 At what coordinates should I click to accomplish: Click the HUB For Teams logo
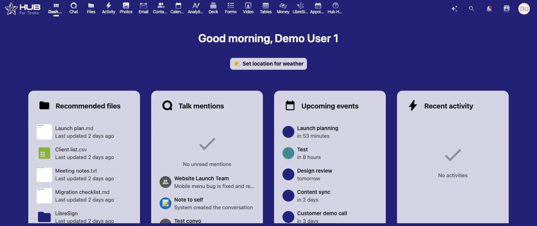click(23, 9)
